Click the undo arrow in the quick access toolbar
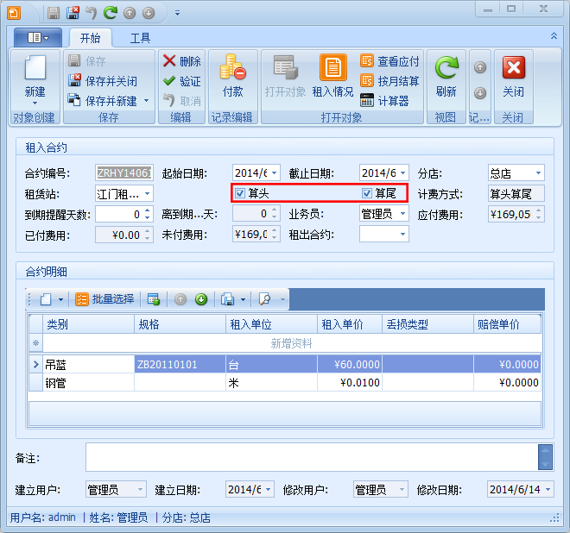This screenshot has width=570, height=533. 92,13
